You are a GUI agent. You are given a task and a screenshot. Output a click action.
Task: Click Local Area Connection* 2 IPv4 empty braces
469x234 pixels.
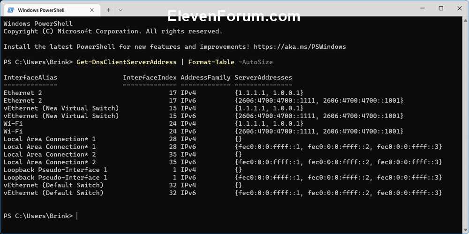click(x=238, y=154)
